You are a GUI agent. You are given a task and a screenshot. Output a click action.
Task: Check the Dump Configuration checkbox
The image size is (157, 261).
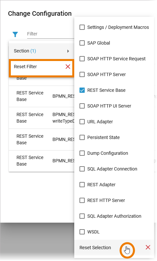pos(82,153)
